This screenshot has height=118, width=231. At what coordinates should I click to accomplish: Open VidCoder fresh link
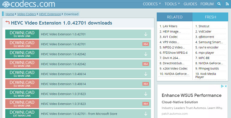point(205,31)
